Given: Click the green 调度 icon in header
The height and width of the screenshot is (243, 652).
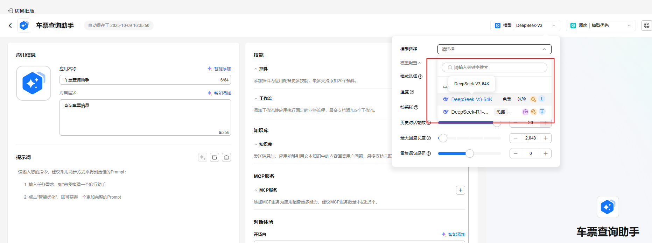Looking at the screenshot, I should pos(573,26).
